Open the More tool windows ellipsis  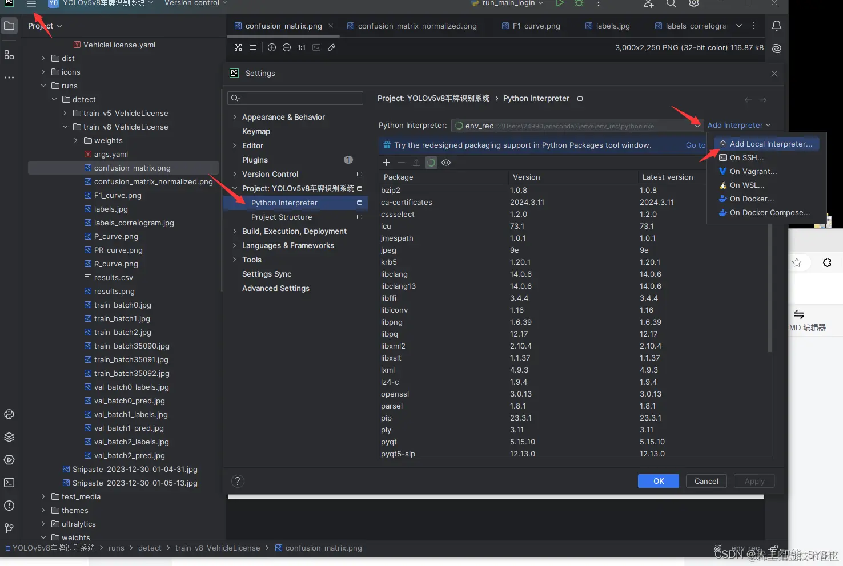(x=9, y=78)
